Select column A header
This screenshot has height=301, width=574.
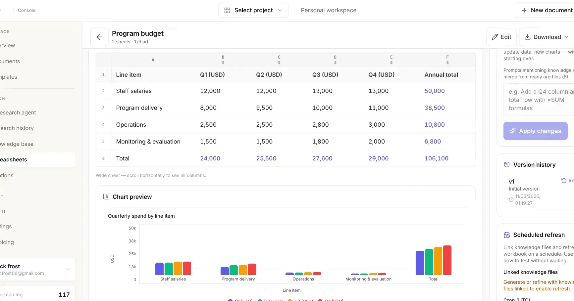[153, 60]
